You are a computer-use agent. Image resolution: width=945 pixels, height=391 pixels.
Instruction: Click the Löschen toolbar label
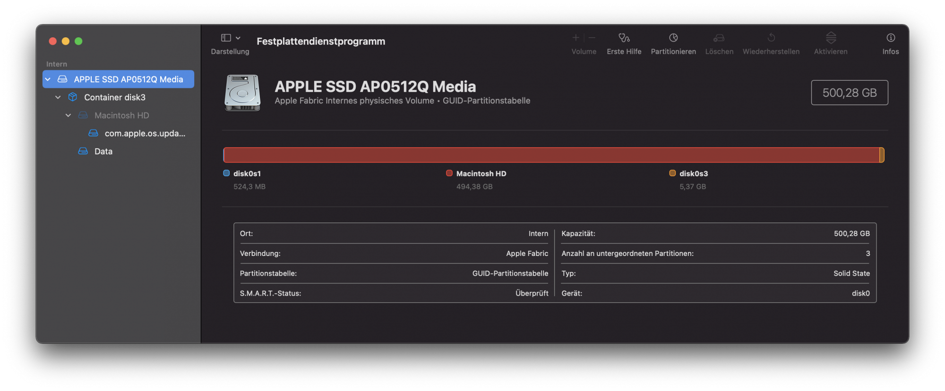(x=719, y=51)
